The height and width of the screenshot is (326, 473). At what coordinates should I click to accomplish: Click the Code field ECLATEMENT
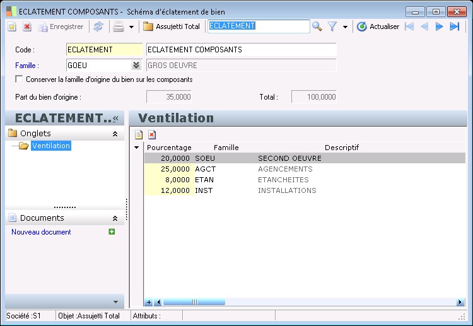coord(104,49)
